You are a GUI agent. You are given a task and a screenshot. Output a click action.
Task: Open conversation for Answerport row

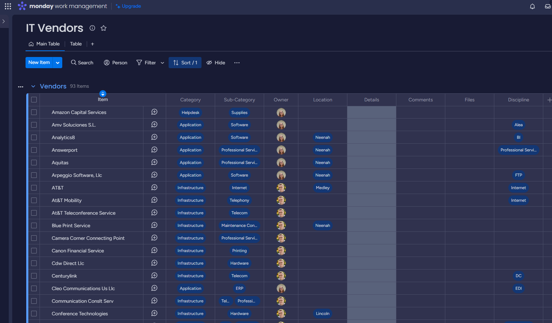154,150
